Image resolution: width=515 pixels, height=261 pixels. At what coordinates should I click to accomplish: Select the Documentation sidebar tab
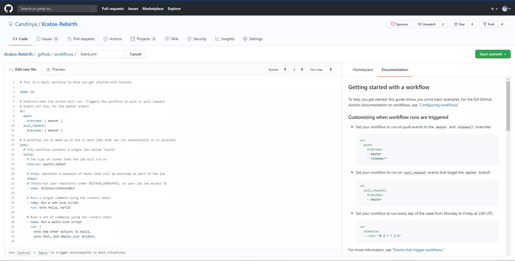coord(395,70)
